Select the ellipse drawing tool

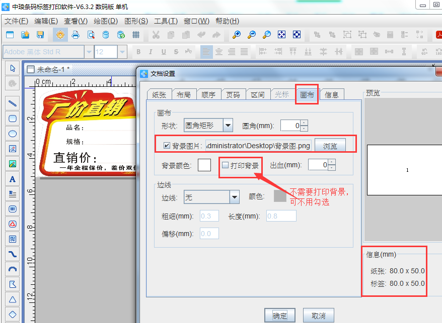pos(12,134)
